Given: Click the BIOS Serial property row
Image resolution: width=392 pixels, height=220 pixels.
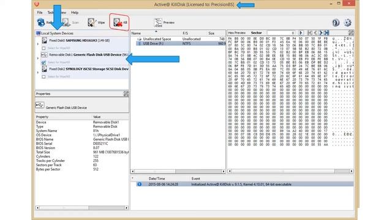Looking at the screenshot, I should pyautogui.click(x=82, y=144).
